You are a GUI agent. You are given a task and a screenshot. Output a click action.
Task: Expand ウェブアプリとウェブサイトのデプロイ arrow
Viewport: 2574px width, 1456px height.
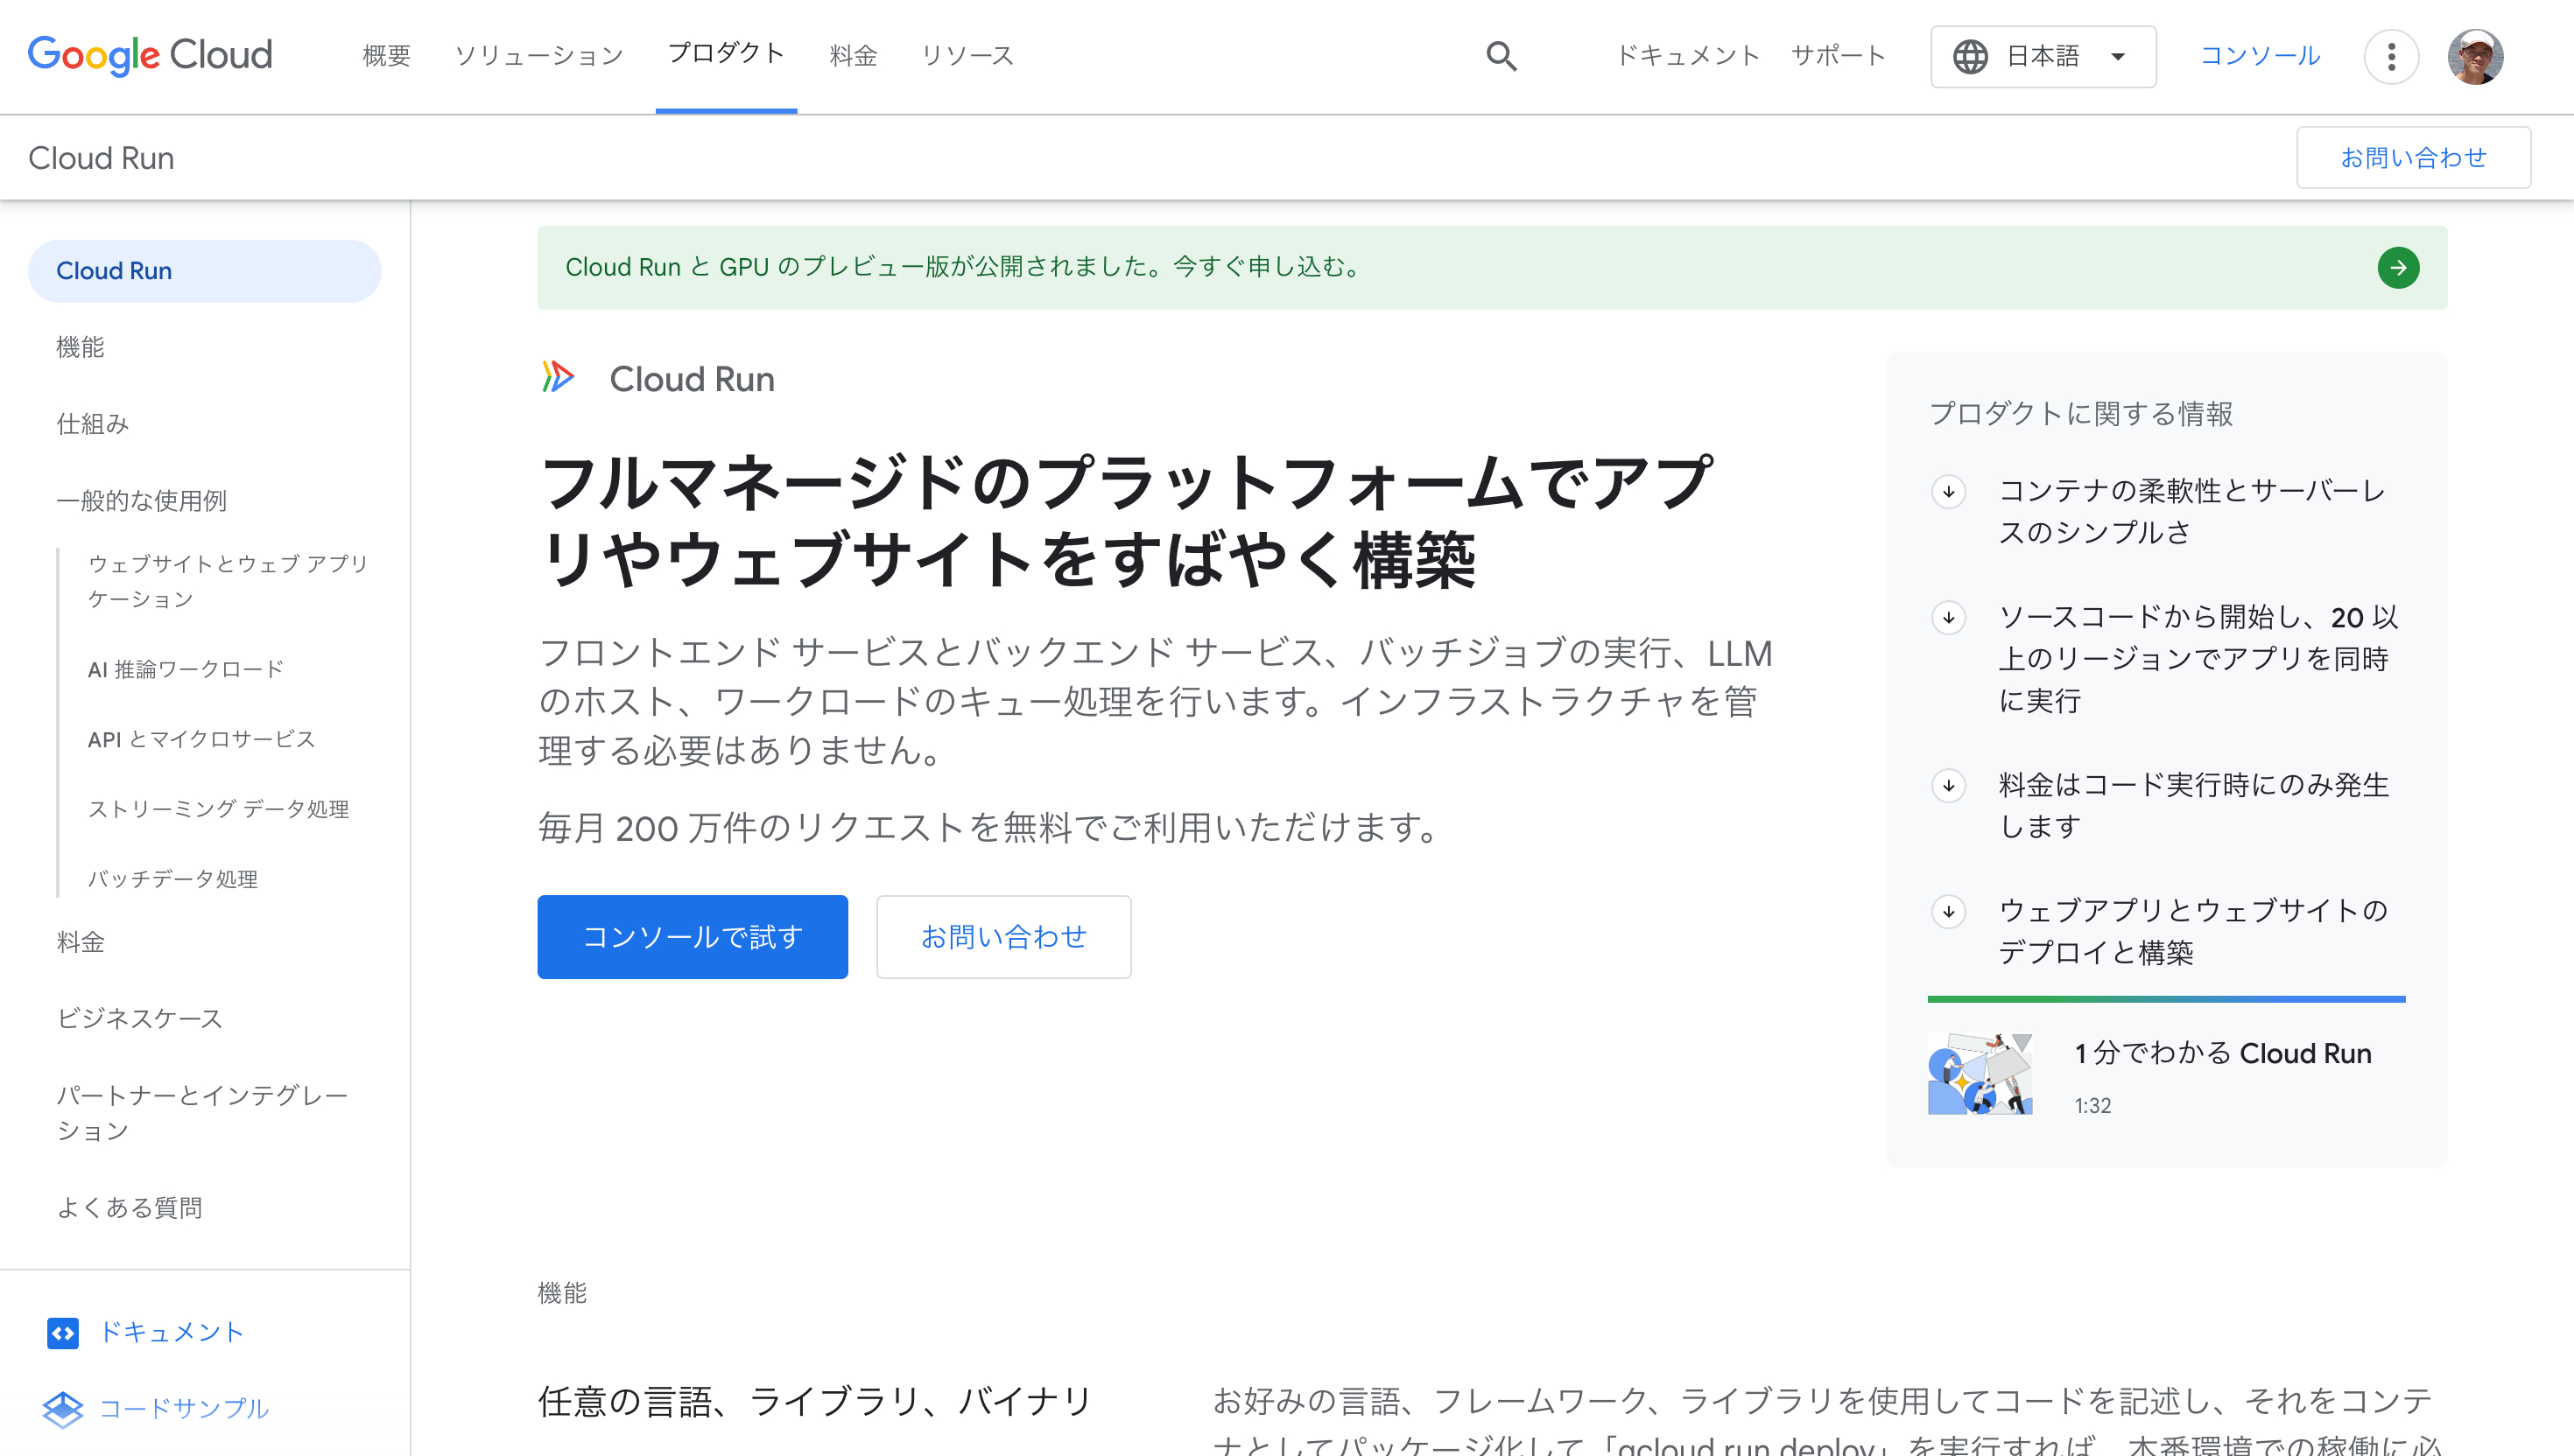1948,911
